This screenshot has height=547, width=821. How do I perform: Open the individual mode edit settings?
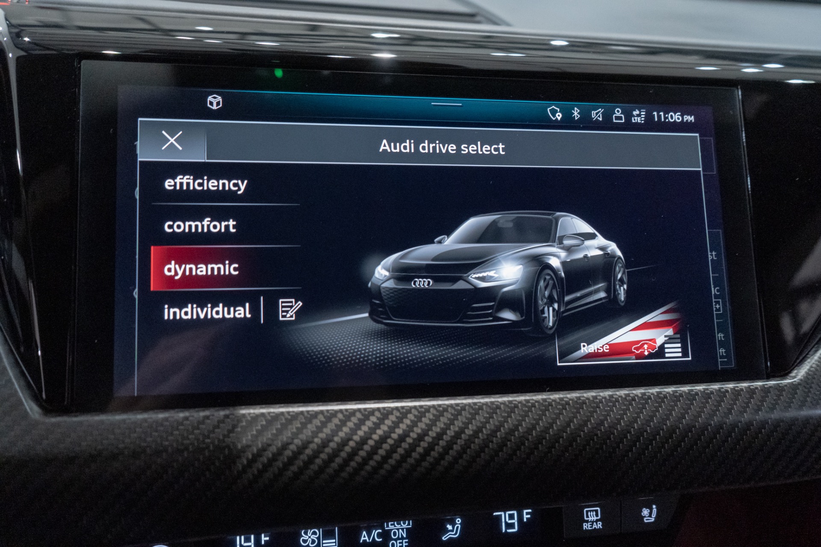pyautogui.click(x=290, y=309)
